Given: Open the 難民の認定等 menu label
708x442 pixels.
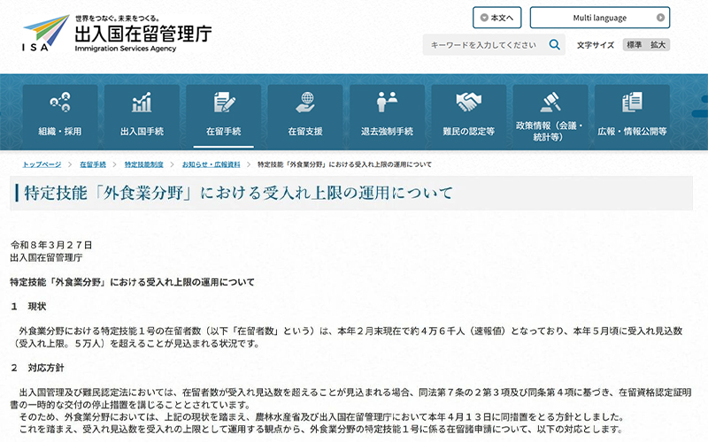Looking at the screenshot, I should click(469, 131).
